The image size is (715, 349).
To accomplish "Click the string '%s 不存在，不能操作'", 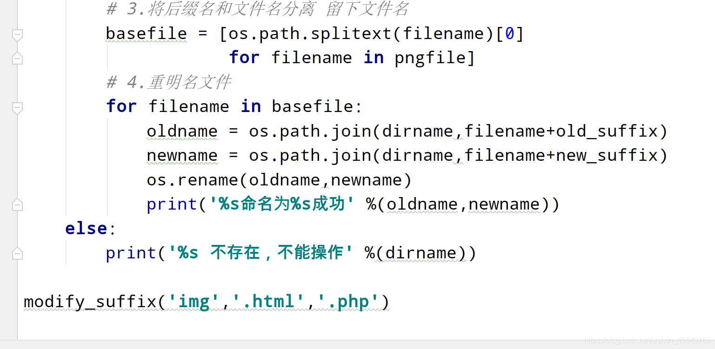I will click(x=261, y=252).
